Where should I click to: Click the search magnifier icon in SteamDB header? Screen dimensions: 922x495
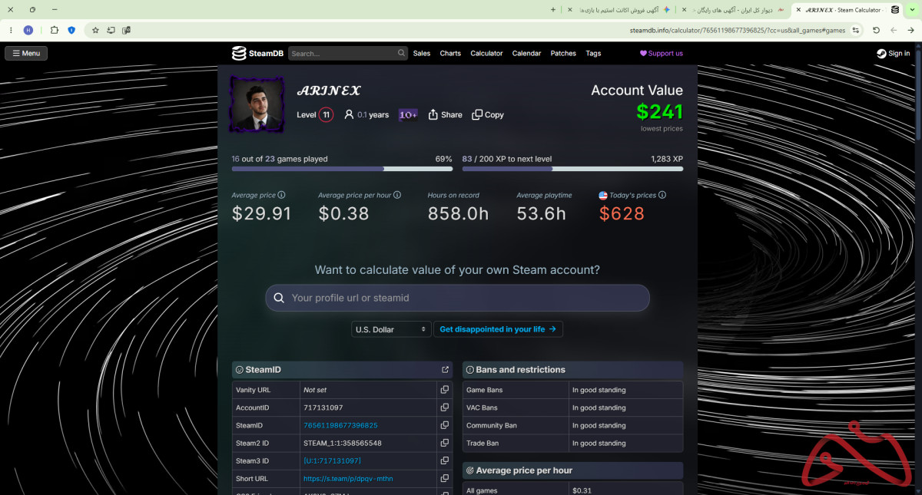pos(401,53)
